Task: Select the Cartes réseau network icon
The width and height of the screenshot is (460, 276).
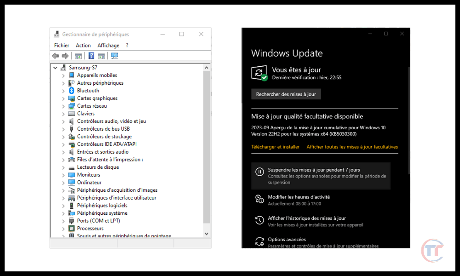Action: (72, 106)
